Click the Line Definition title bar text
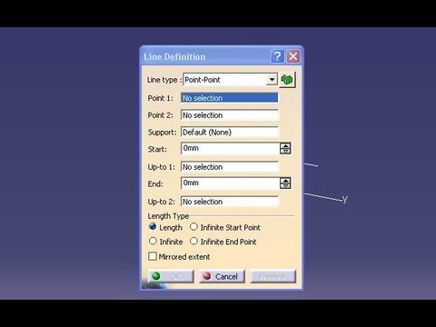The height and width of the screenshot is (327, 436). [174, 56]
